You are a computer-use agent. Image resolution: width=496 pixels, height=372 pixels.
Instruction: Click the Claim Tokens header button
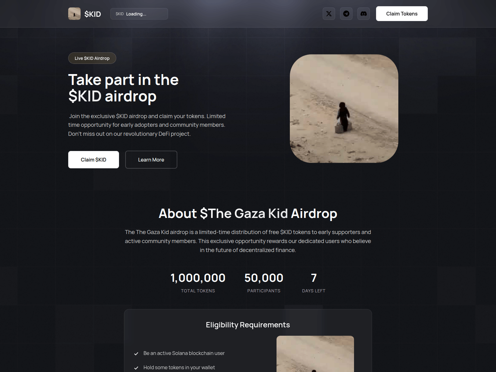click(x=402, y=14)
